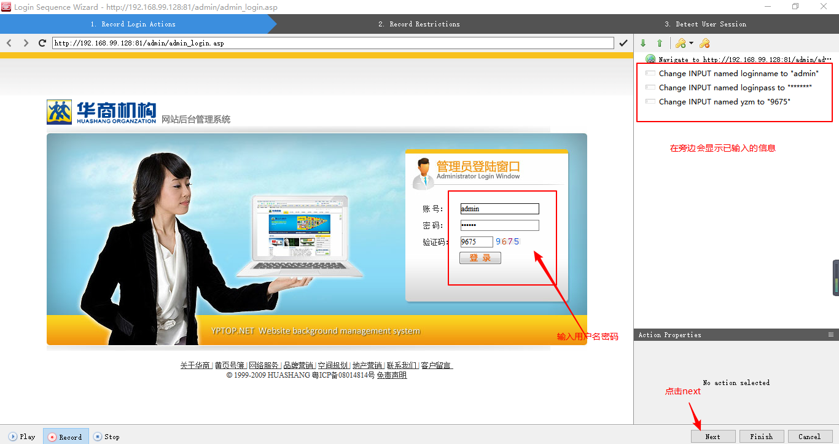Open the add action dropdown arrow
Viewport: 839px width, 444px height.
coord(691,43)
